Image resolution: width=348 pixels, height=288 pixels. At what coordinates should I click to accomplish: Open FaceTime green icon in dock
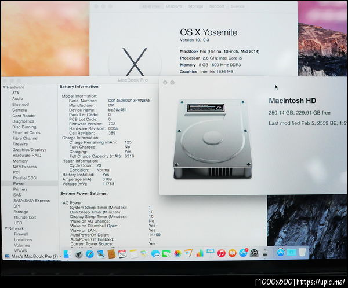pyautogui.click(x=166, y=253)
